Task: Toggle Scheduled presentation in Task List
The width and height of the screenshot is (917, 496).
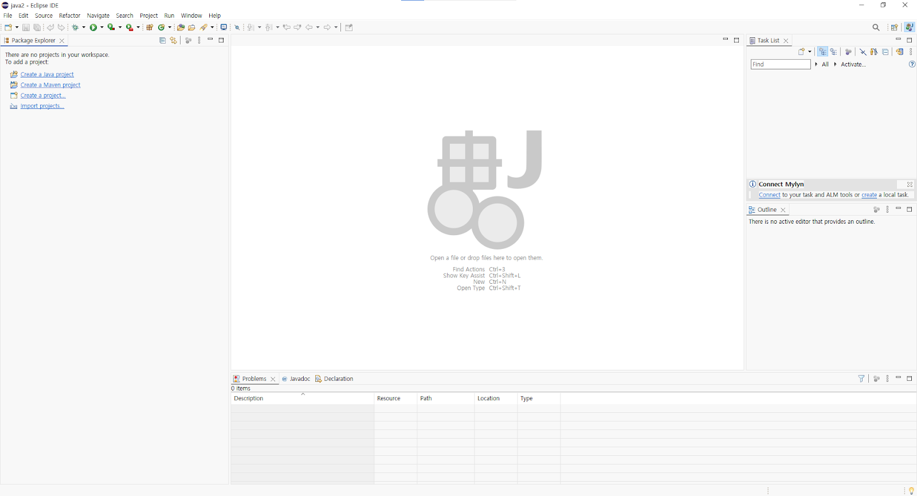Action: coord(833,52)
